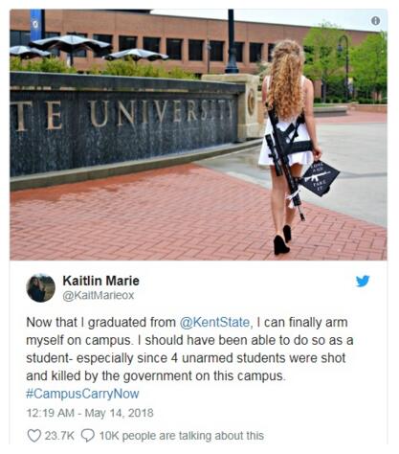
Task: Open '10K people are talking about this'
Action: tap(182, 436)
